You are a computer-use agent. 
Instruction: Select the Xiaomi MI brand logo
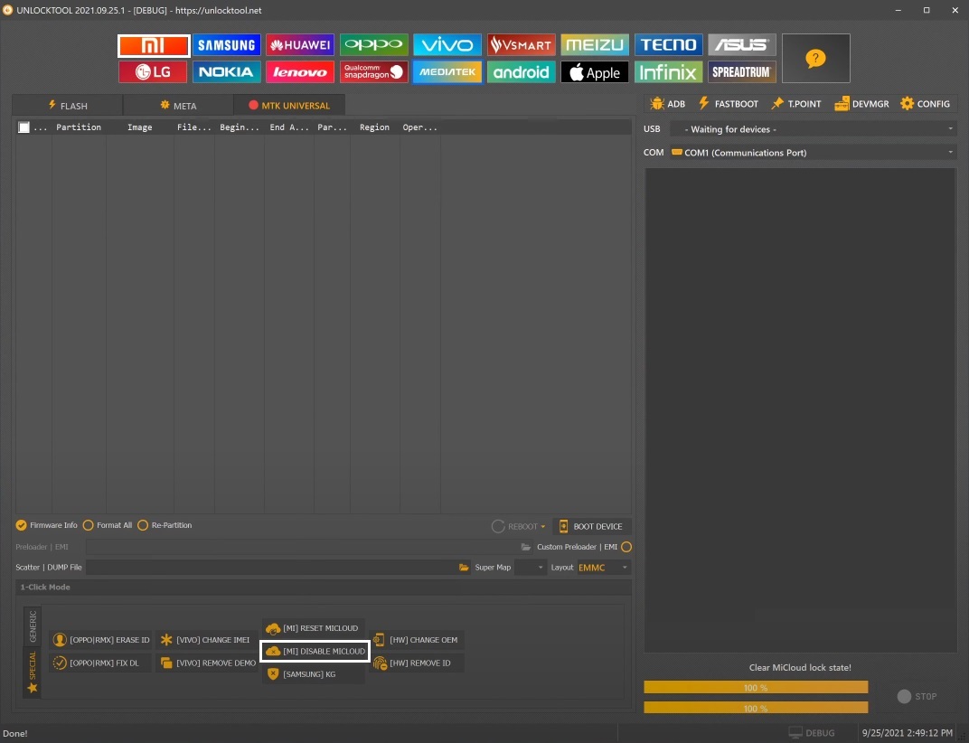click(x=154, y=45)
